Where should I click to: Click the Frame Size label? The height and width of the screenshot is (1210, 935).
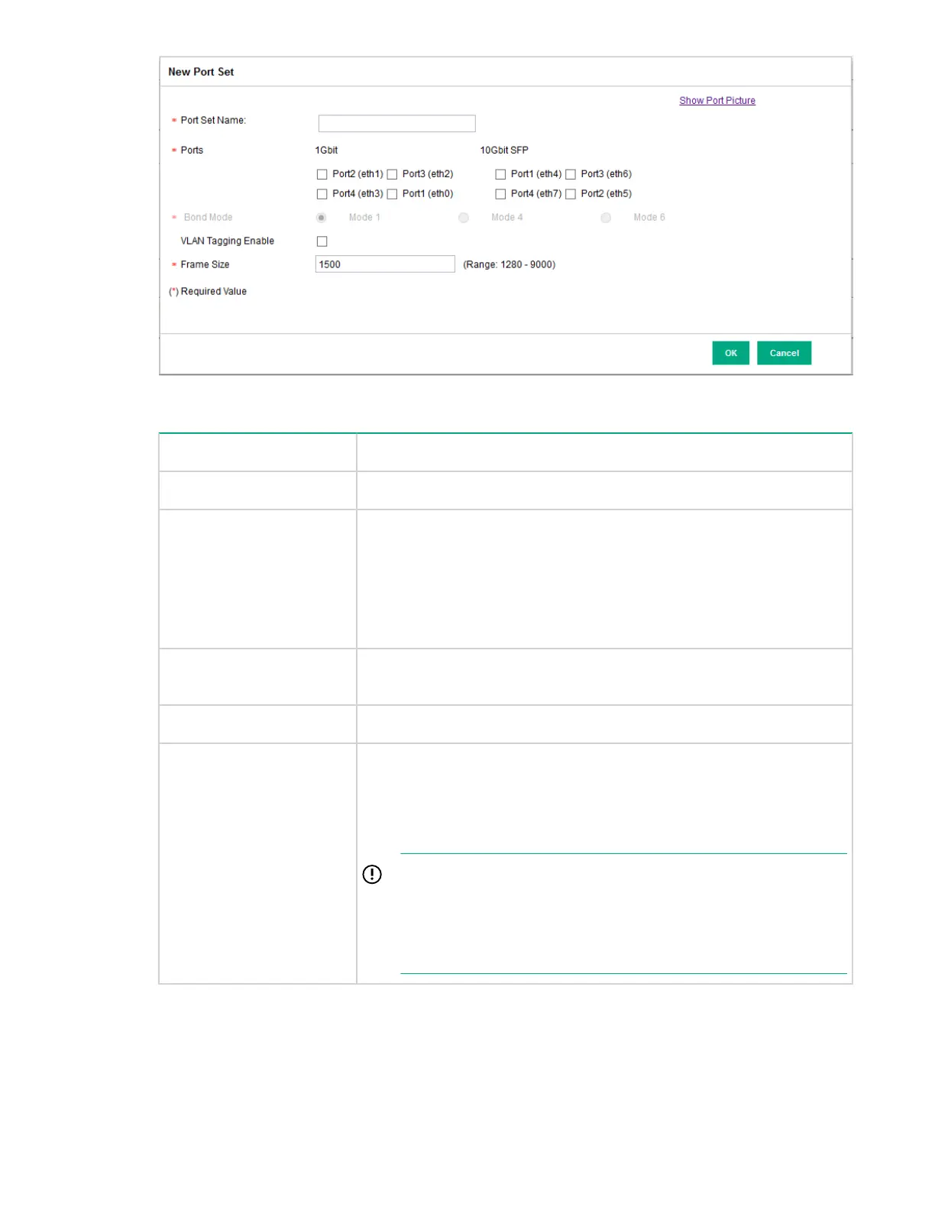point(205,265)
